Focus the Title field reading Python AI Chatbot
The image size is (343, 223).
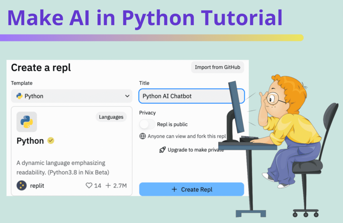click(192, 96)
